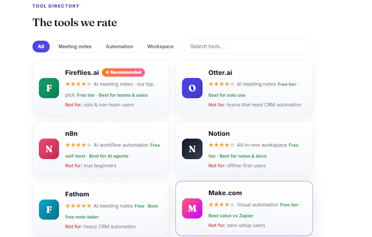Open the Fireflies.ai title link
The image size is (372, 237).
pos(82,72)
